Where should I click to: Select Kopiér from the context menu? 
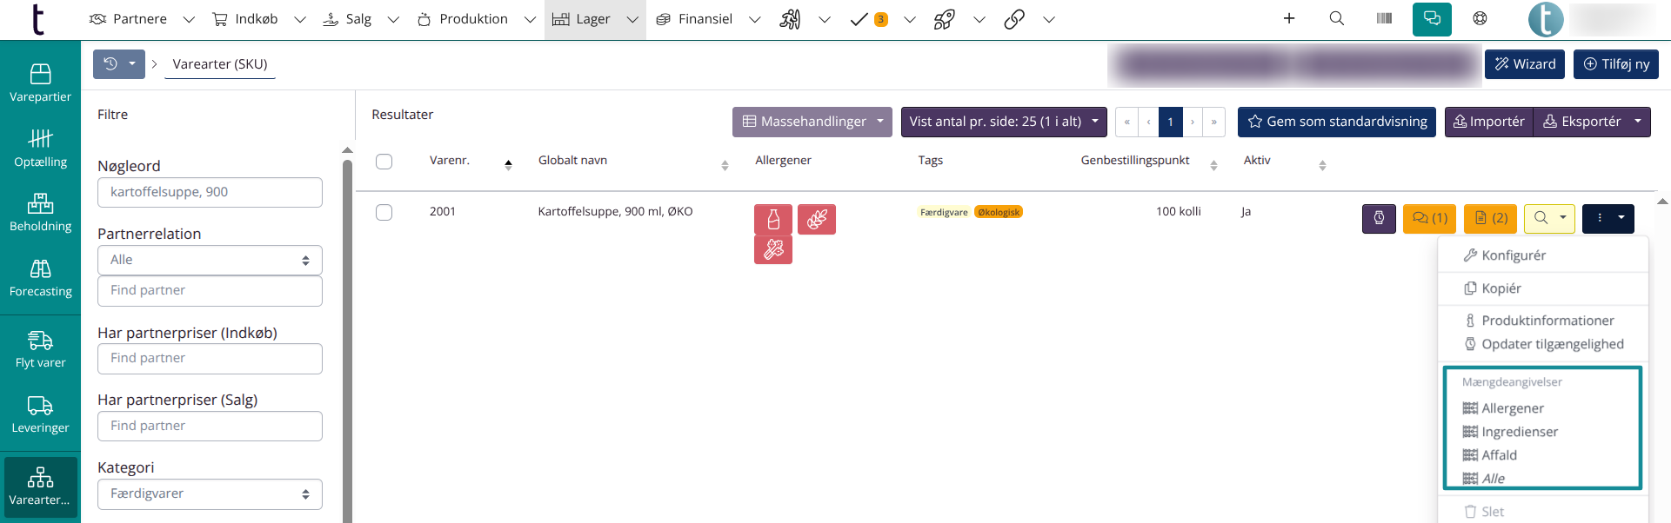pos(1501,288)
